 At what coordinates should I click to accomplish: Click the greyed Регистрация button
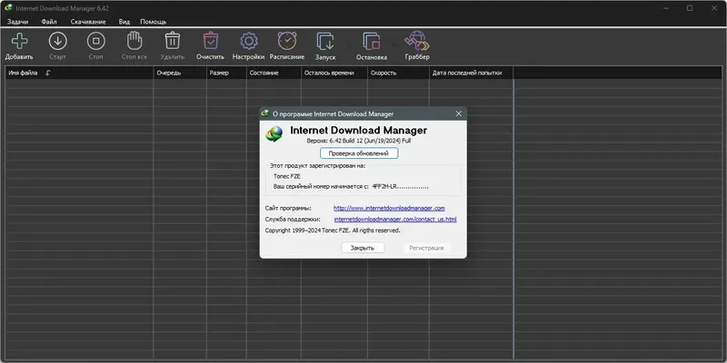pyautogui.click(x=426, y=248)
